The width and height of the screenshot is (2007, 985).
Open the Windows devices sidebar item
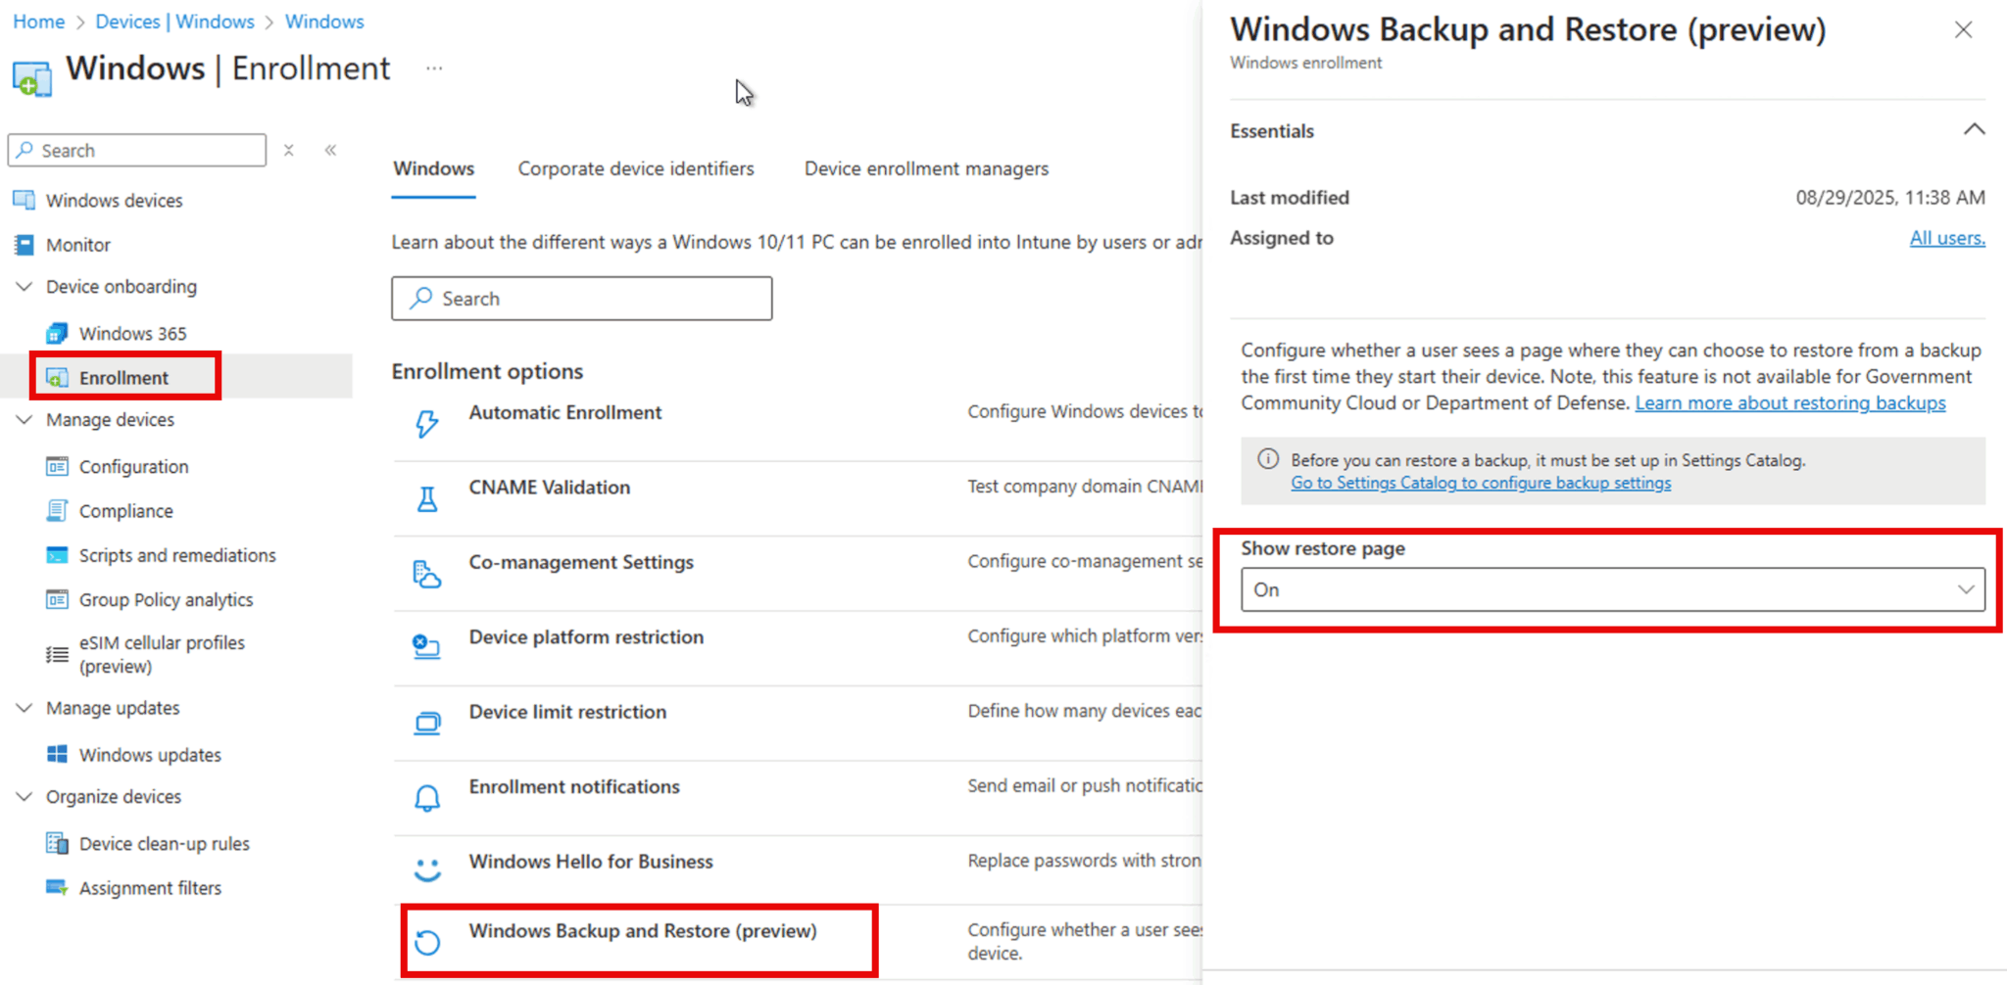click(x=114, y=200)
